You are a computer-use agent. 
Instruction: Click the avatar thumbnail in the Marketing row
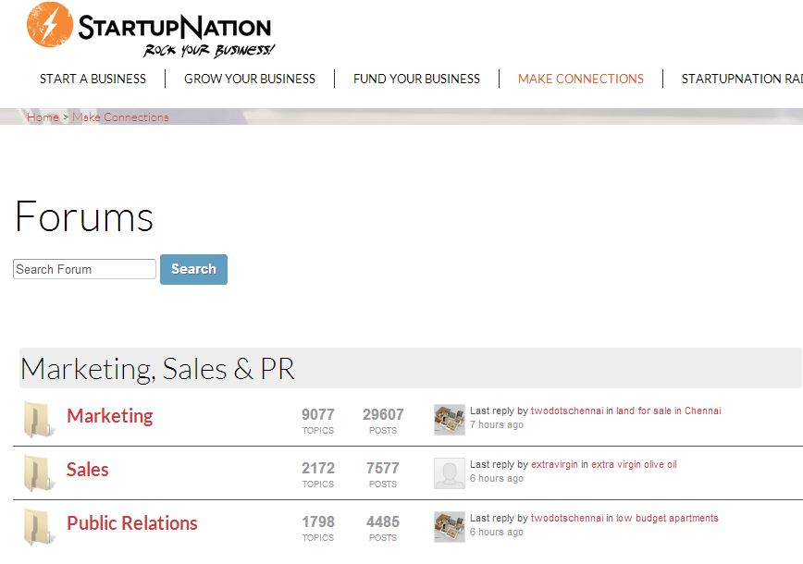pos(450,419)
